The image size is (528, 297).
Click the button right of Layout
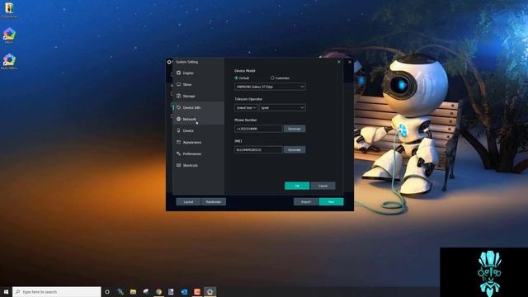coord(214,201)
